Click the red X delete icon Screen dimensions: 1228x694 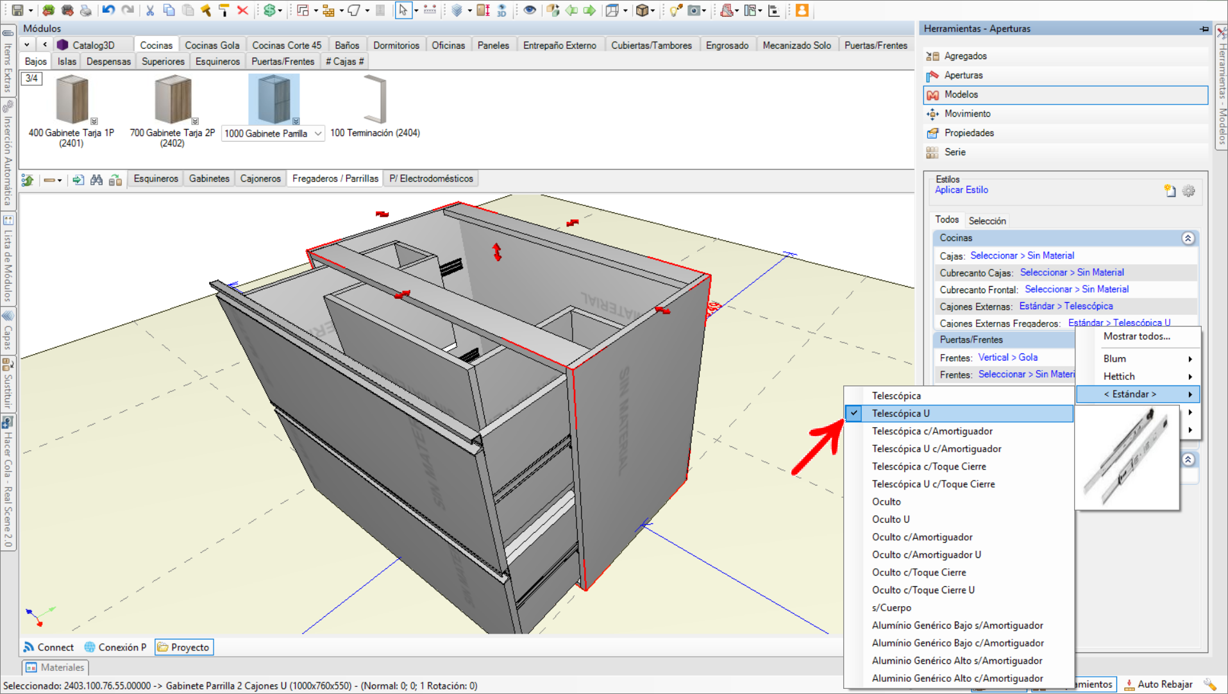pyautogui.click(x=242, y=10)
